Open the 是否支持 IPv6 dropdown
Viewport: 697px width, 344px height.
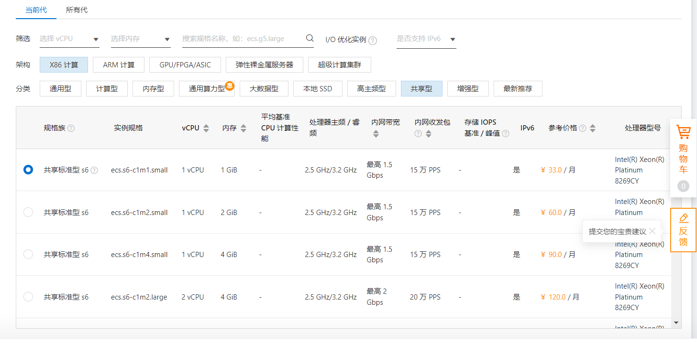click(426, 39)
